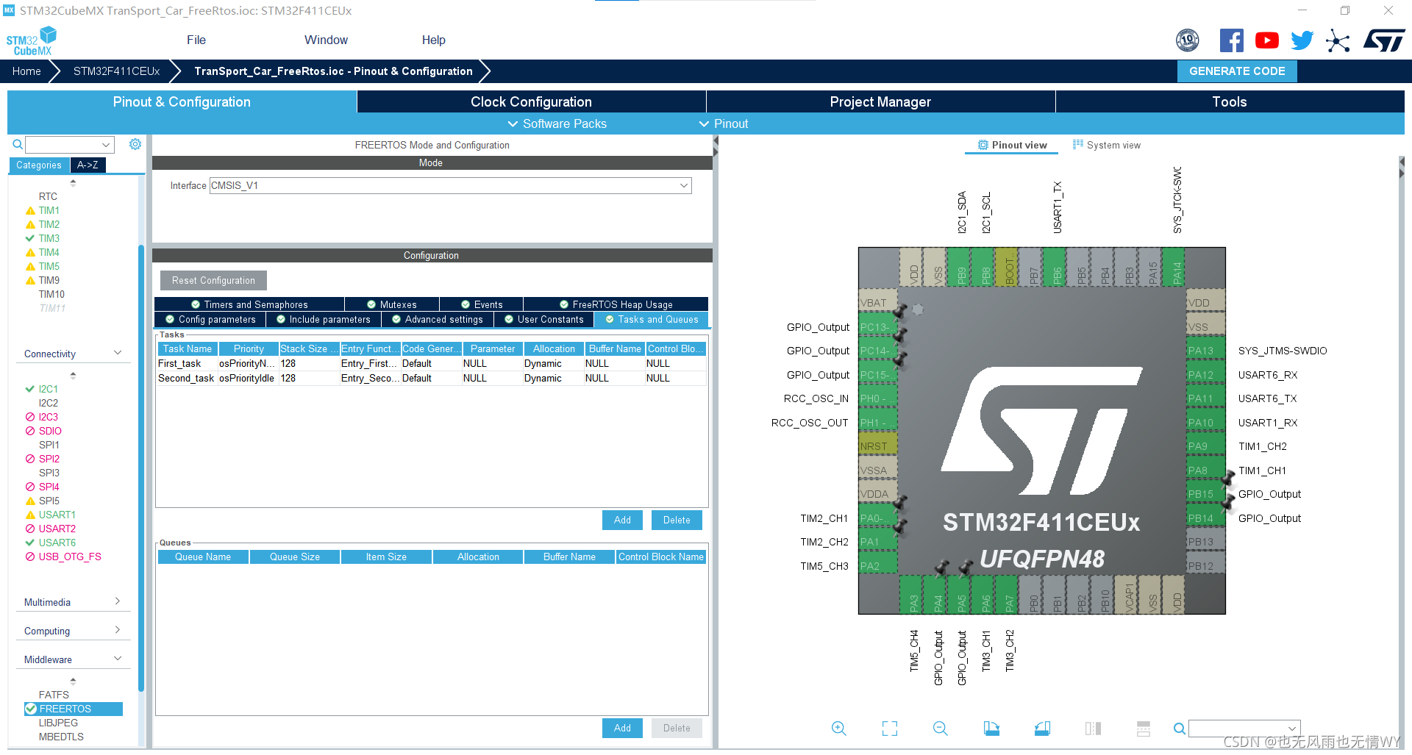Flip the chip horizontally
Viewport: 1412px width, 755px height.
pyautogui.click(x=1093, y=728)
